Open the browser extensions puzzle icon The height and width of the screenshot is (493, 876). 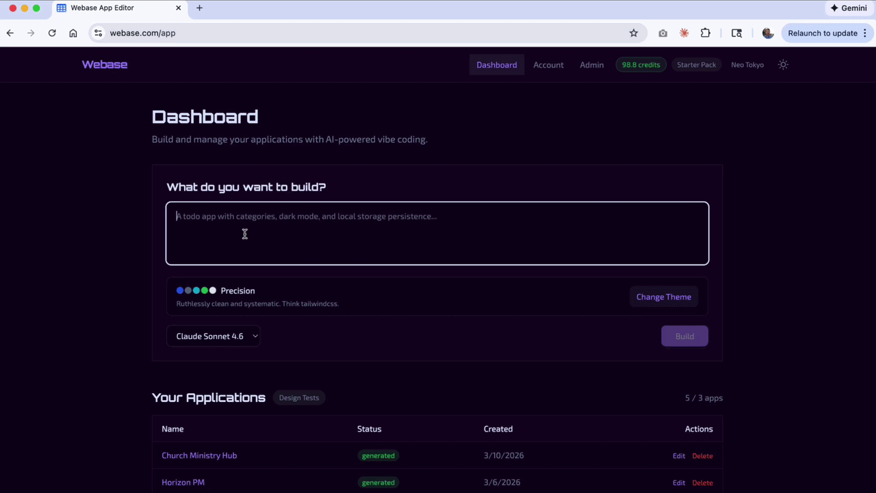705,32
